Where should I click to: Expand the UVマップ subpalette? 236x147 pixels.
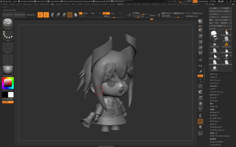click(x=213, y=124)
